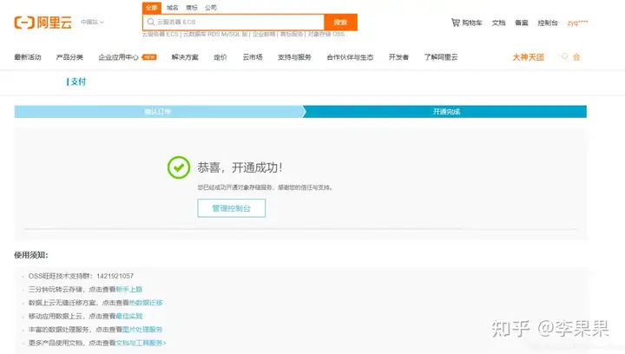This screenshot has height=354, width=625.
Task: Click the 管理控制台 button
Action: pyautogui.click(x=232, y=208)
